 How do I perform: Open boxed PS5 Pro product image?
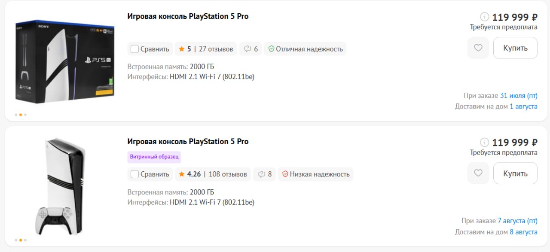(x=64, y=61)
